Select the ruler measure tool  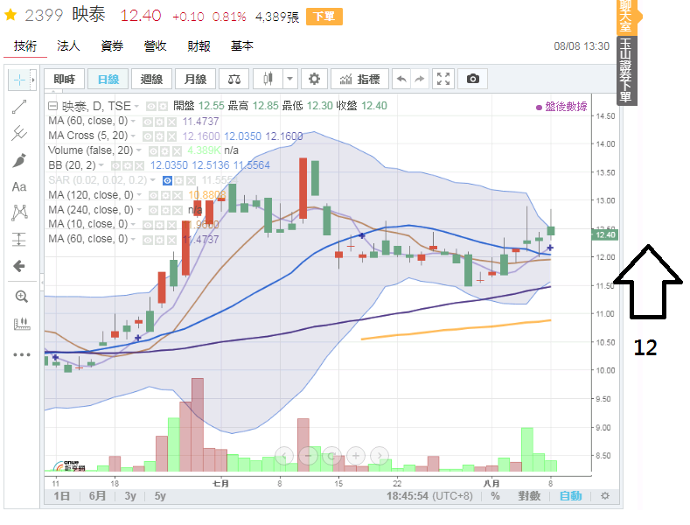pyautogui.click(x=21, y=324)
